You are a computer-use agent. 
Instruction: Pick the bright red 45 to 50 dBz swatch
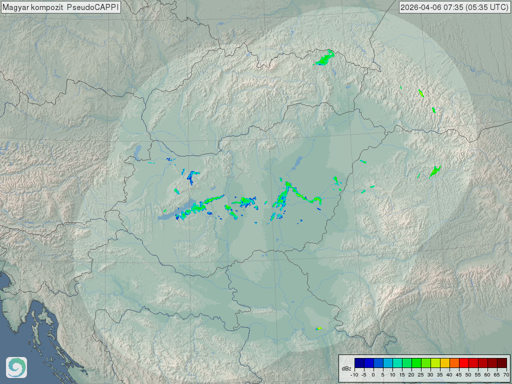(463, 362)
